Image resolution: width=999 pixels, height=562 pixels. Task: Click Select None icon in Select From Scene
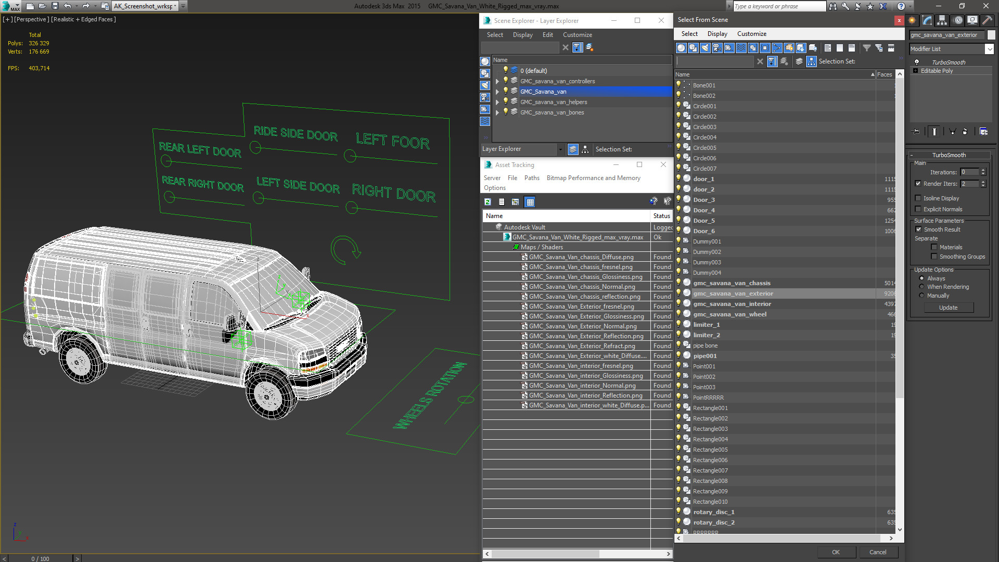pos(840,48)
